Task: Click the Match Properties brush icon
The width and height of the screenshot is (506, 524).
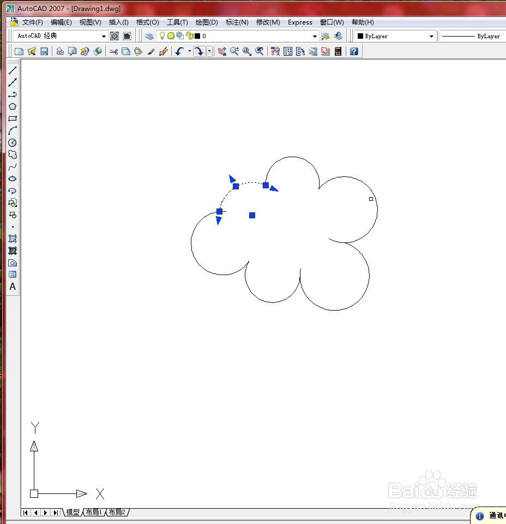Action: pos(151,51)
